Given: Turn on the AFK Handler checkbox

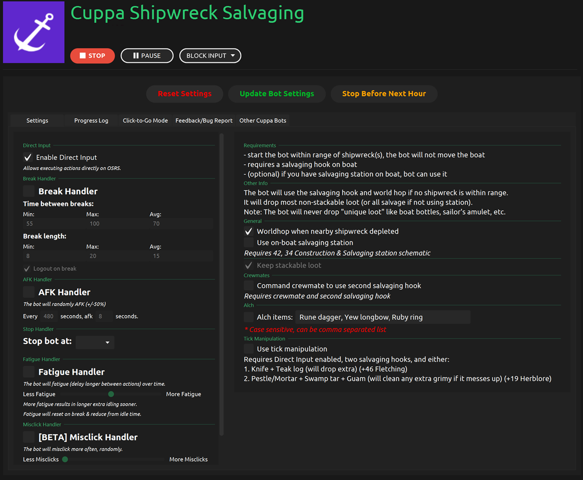Looking at the screenshot, I should click(29, 292).
